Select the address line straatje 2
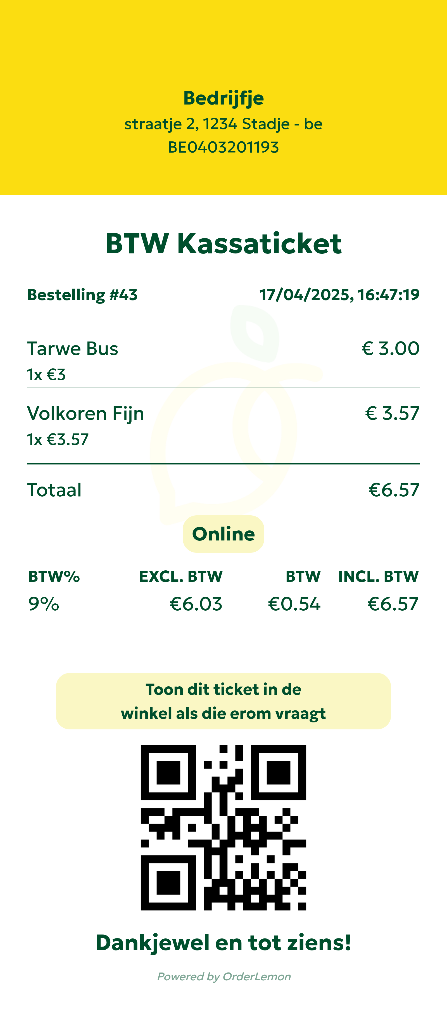 click(x=223, y=124)
